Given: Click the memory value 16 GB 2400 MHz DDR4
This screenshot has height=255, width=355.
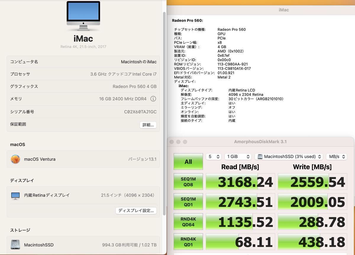Looking at the screenshot, I should point(123,99).
